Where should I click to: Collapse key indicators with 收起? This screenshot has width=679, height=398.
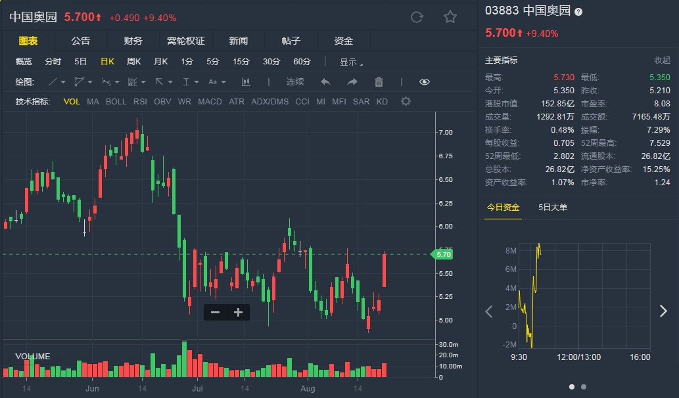pyautogui.click(x=662, y=60)
